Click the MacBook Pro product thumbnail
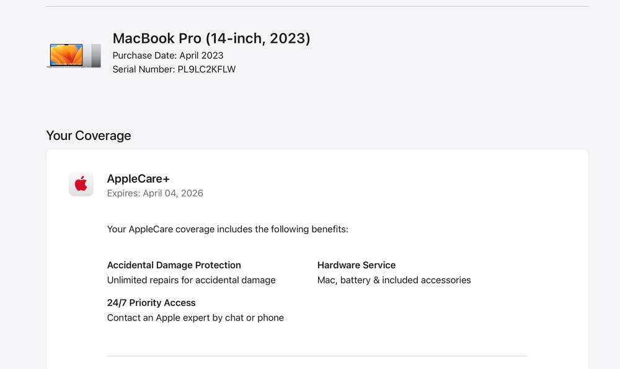 (74, 55)
